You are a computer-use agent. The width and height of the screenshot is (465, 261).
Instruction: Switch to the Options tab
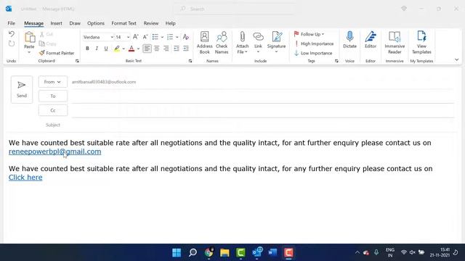96,23
